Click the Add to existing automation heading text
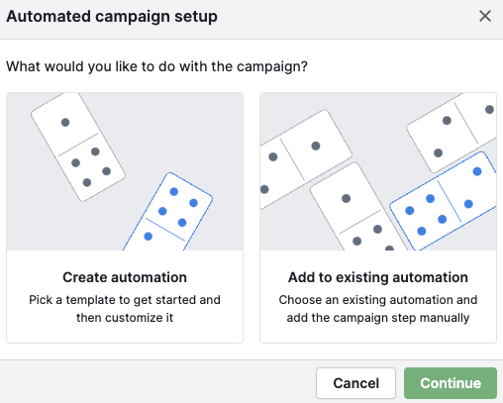 pos(378,277)
